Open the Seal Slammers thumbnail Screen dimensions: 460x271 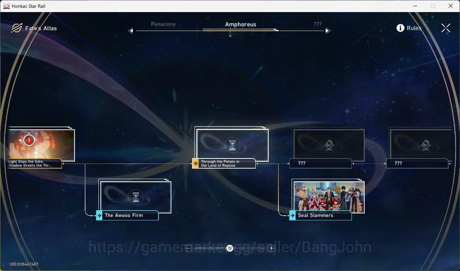(x=329, y=197)
